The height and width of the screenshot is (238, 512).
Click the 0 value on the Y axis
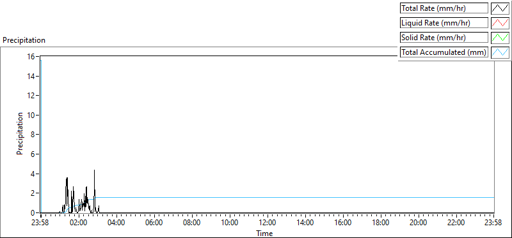click(x=33, y=213)
